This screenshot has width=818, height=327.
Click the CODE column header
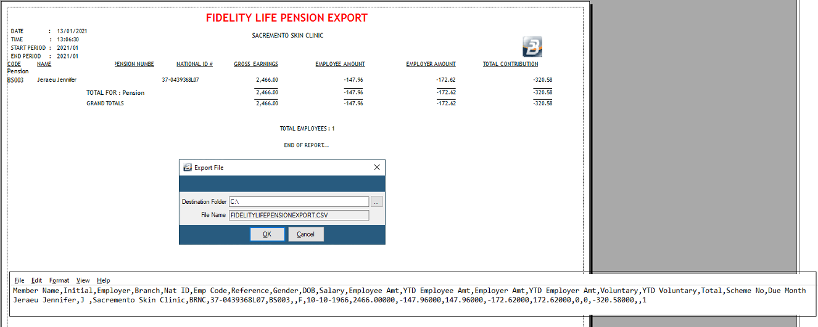tap(14, 64)
